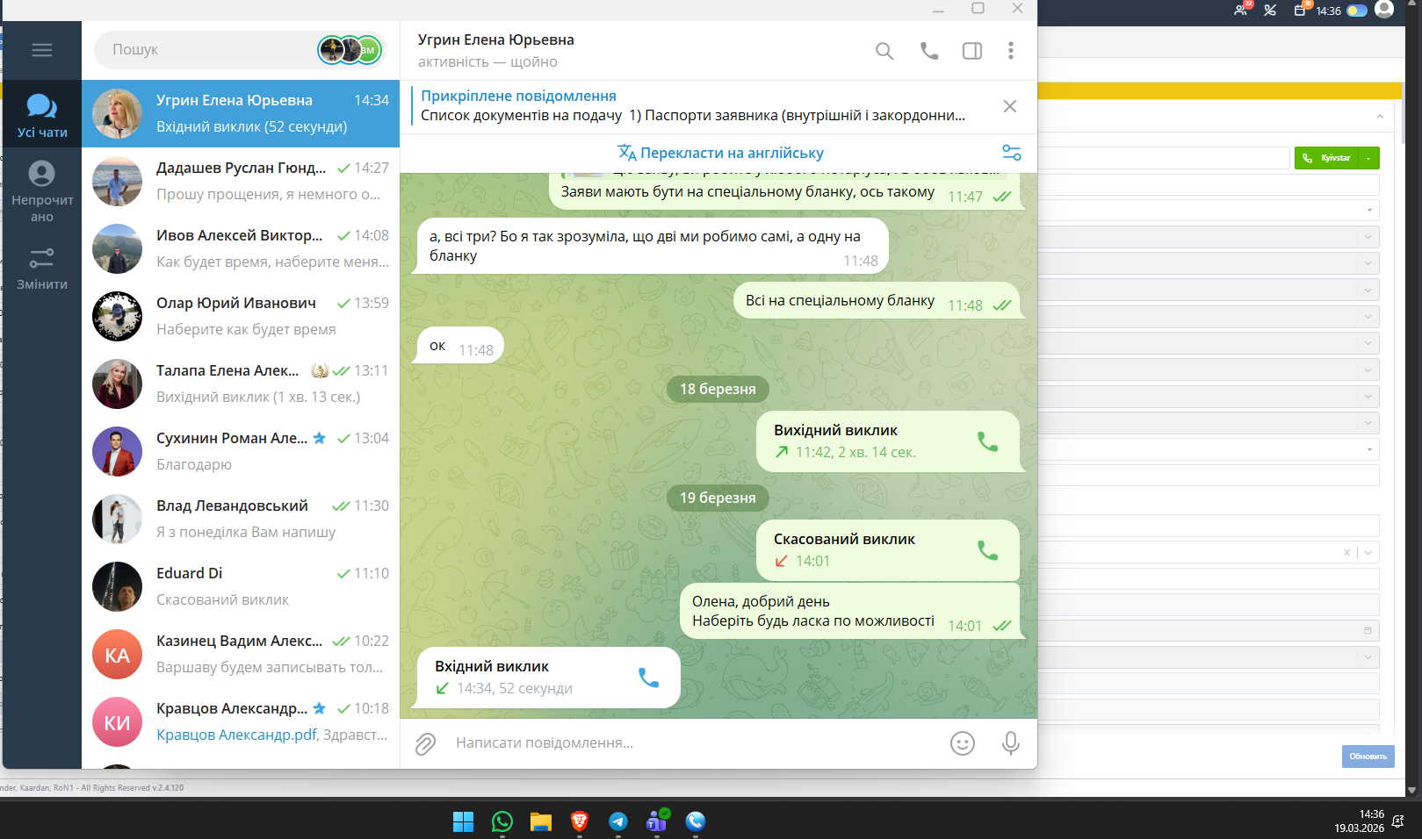Image resolution: width=1422 pixels, height=839 pixels.
Task: Open Brave browser from the taskbar
Action: coord(580,821)
